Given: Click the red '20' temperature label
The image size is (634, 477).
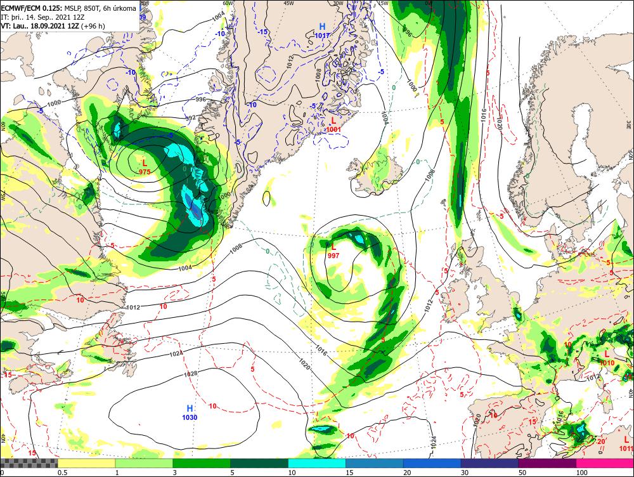Looking at the screenshot, I should [601, 441].
